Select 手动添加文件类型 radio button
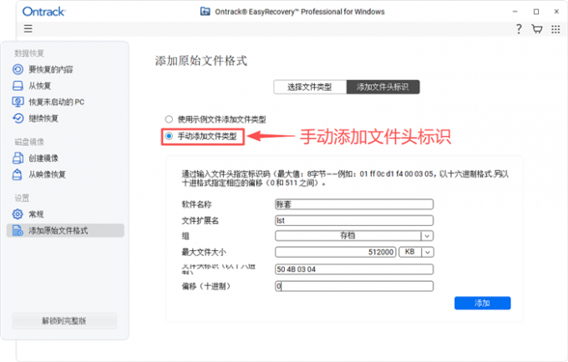Screen dimensions: 568x362 (x=169, y=136)
